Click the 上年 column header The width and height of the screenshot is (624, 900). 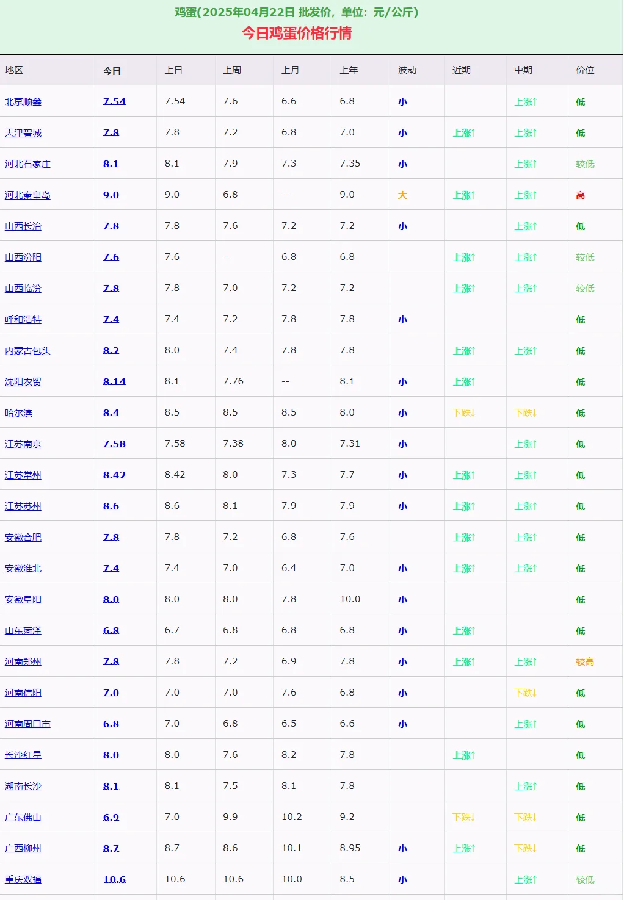(349, 70)
